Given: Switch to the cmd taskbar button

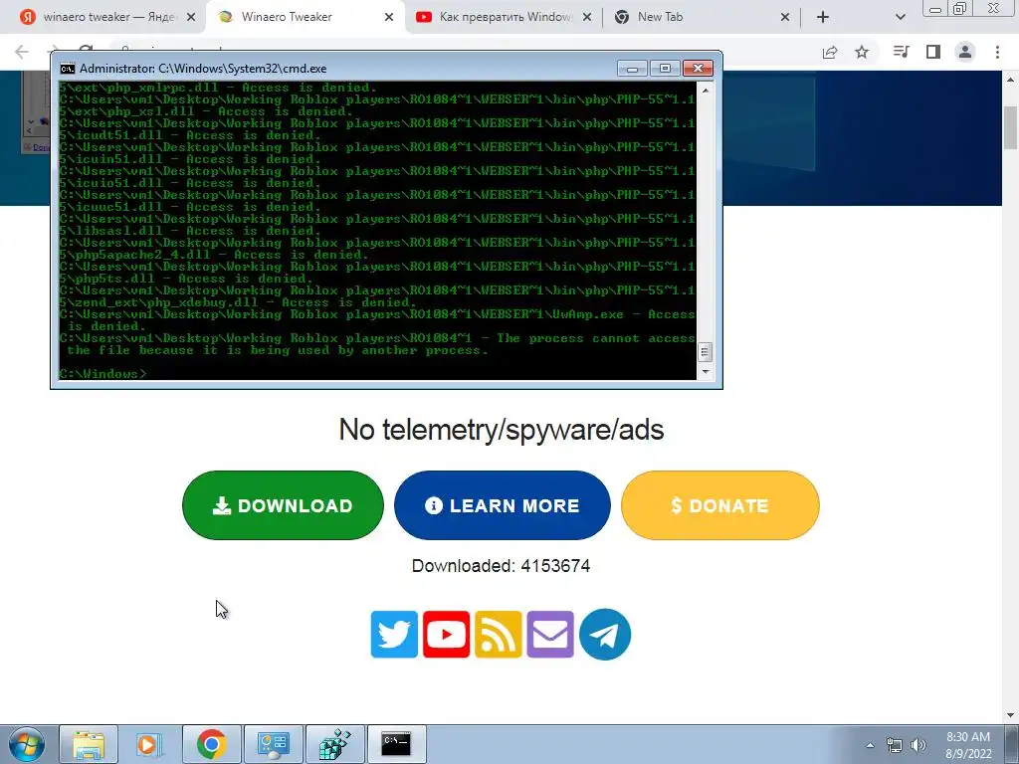Looking at the screenshot, I should point(396,744).
